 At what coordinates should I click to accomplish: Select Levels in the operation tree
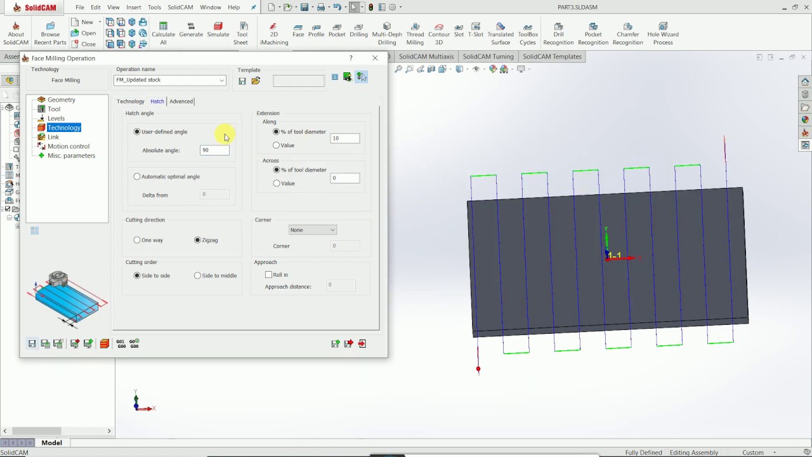(56, 118)
